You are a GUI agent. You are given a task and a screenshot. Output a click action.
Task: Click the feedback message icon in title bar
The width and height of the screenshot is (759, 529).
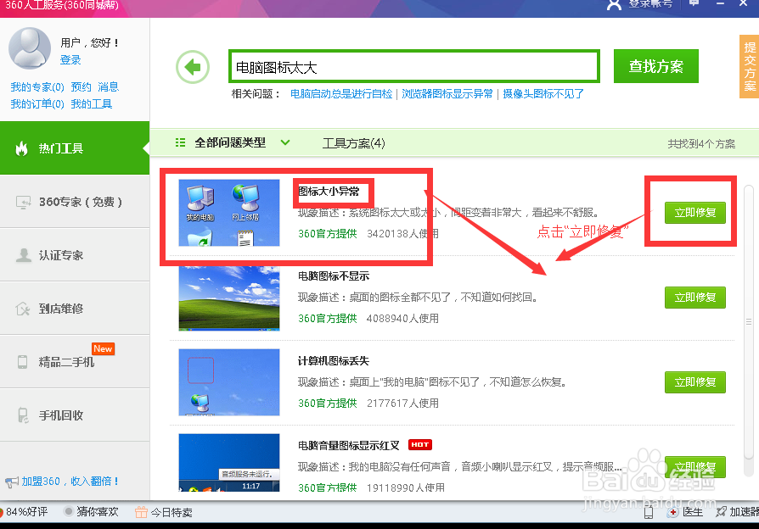click(x=694, y=3)
